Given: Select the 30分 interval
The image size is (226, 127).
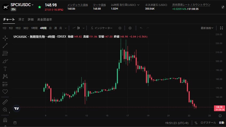Looking at the screenshot, I should pos(26,28).
